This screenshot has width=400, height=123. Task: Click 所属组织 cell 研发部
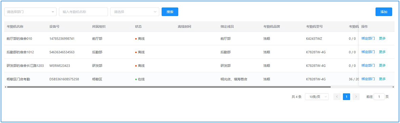[97, 66]
